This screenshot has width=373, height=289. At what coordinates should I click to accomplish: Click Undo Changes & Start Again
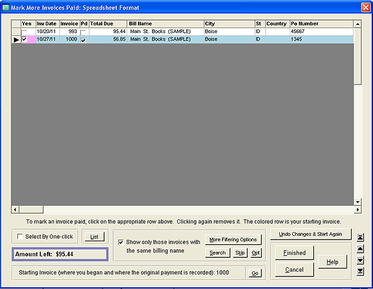[310, 234]
